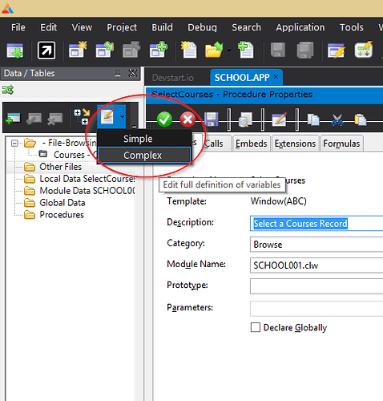Image resolution: width=383 pixels, height=401 pixels.
Task: Click the scissors cut icon
Action: [337, 119]
